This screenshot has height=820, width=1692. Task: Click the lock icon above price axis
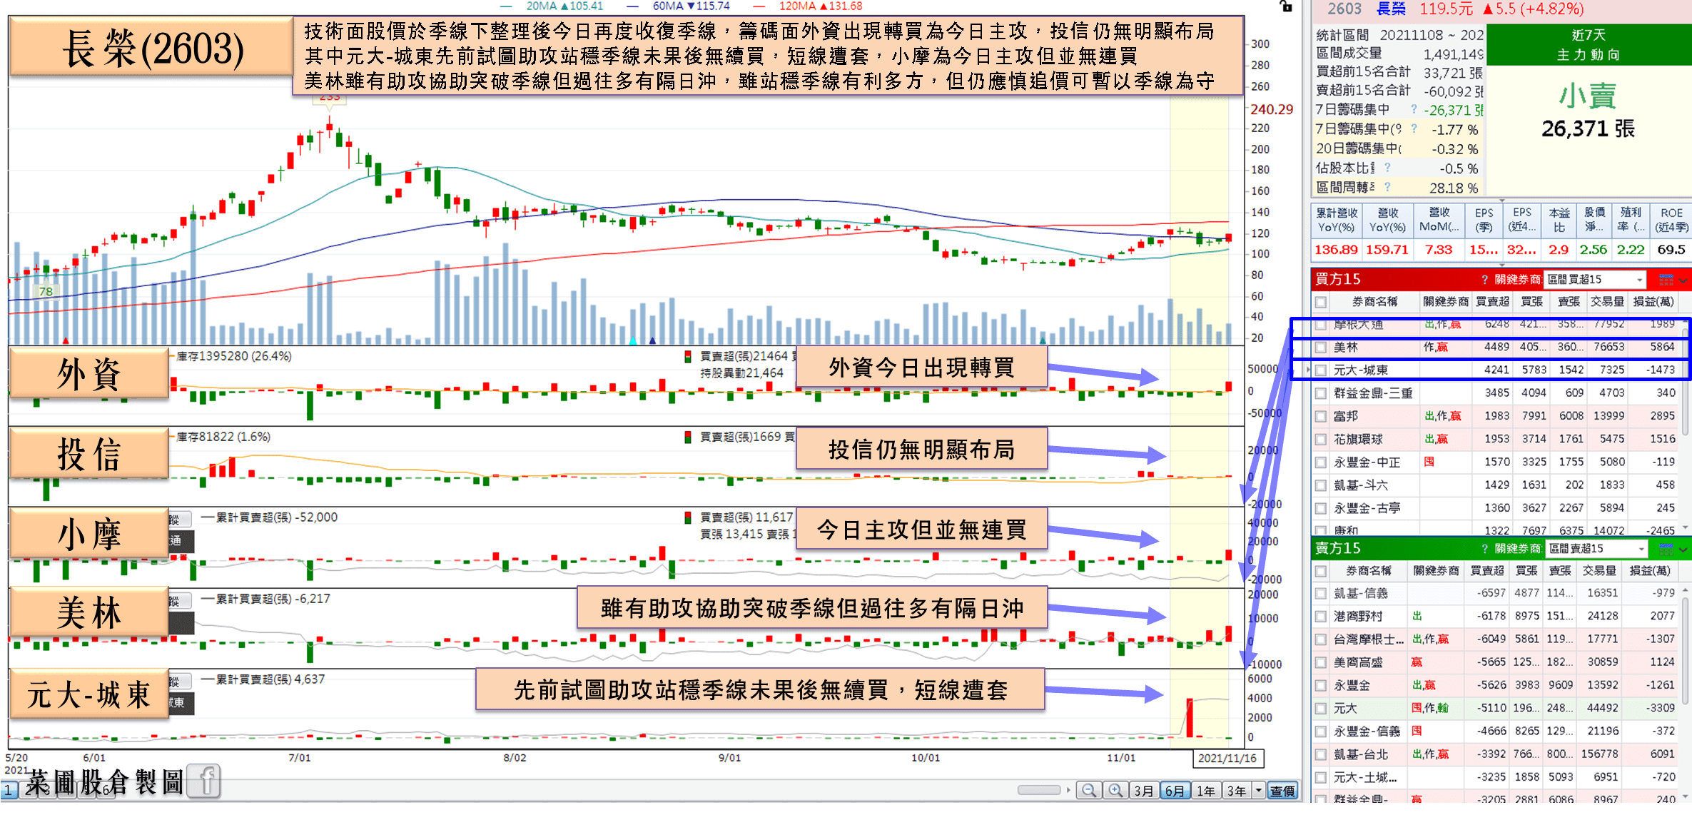pos(1286,6)
